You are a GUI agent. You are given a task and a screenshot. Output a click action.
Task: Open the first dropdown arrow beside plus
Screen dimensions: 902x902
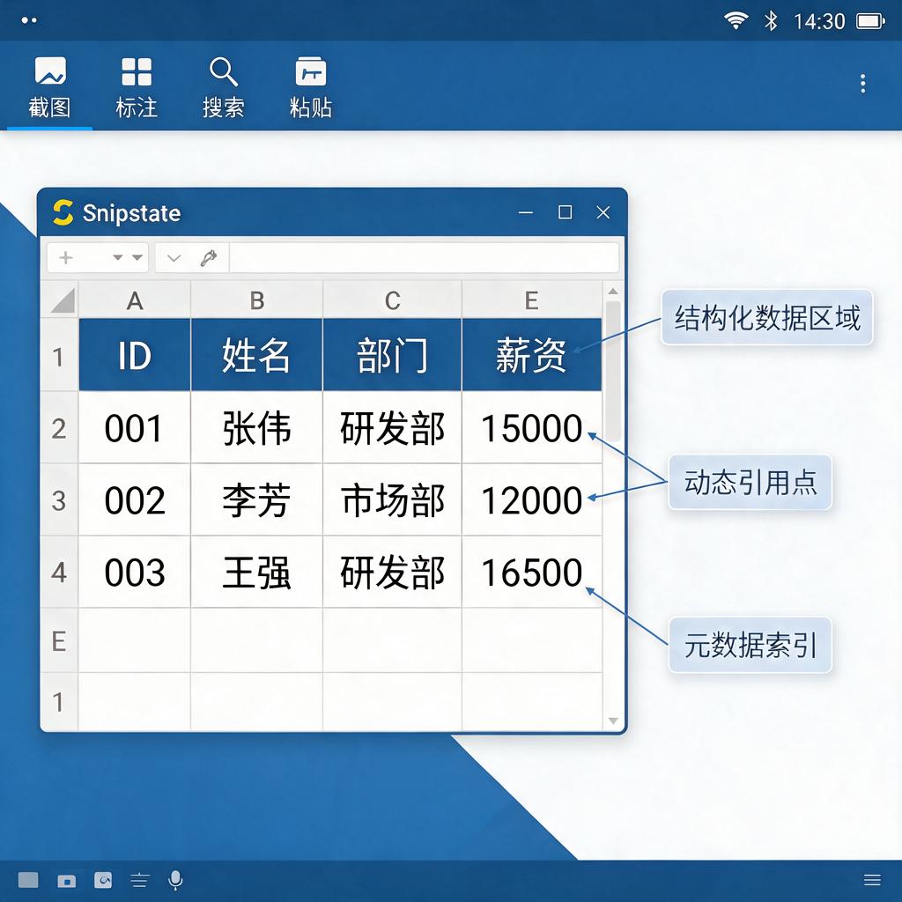[118, 258]
